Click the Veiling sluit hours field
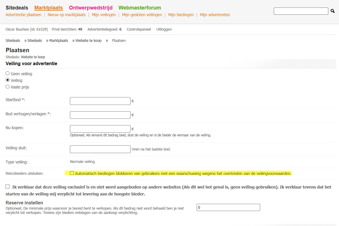The height and width of the screenshot is (226, 339). pyautogui.click(x=100, y=149)
